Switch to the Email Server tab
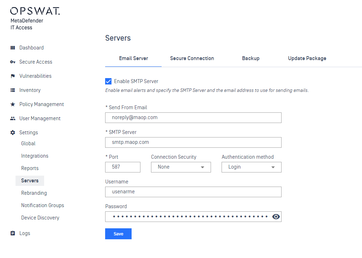 coord(133,58)
